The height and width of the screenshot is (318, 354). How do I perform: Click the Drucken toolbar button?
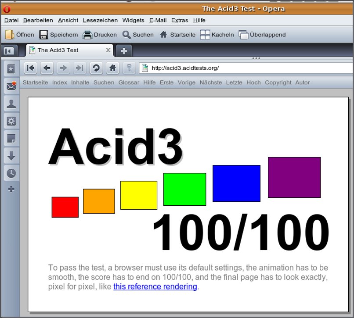[x=100, y=35]
